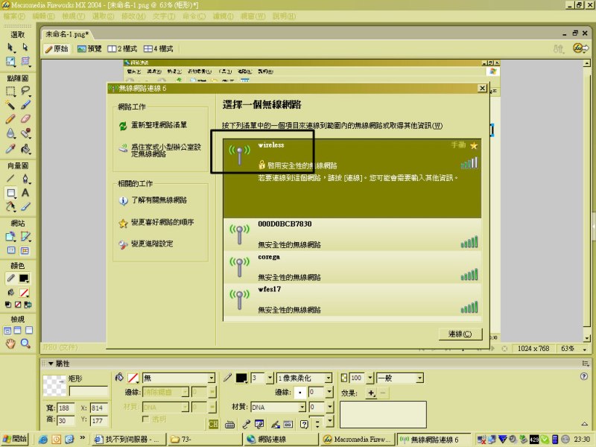Click 了解有關無線網路 info link

tap(159, 200)
